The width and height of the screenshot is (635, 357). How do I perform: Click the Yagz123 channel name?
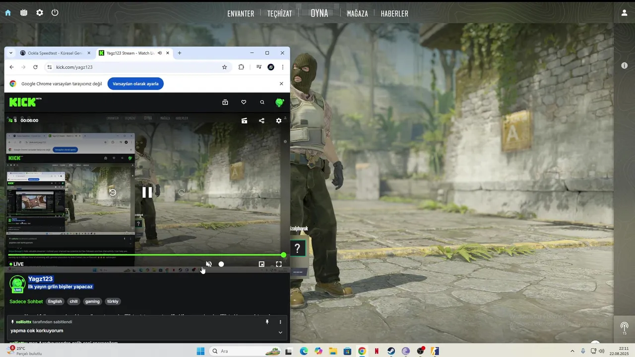pos(40,279)
